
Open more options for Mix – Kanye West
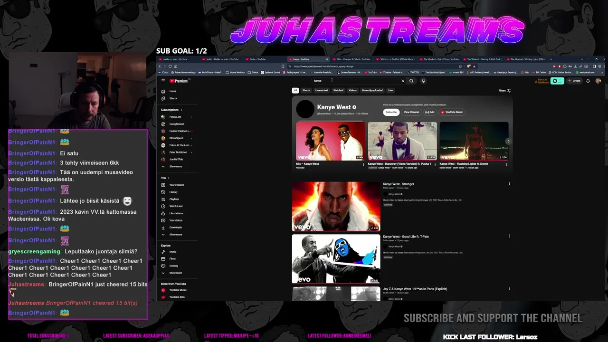click(363, 164)
